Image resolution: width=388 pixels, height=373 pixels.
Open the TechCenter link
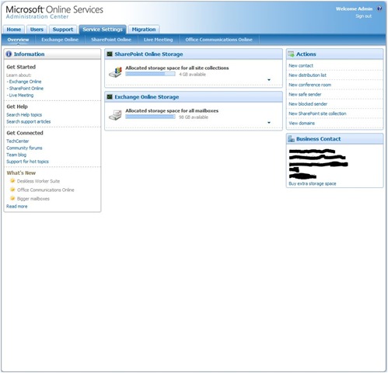[x=18, y=141]
